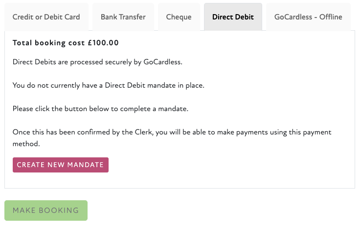Click the line saying no mandate in place
Screen dimensions: 361x229
[x=108, y=85]
